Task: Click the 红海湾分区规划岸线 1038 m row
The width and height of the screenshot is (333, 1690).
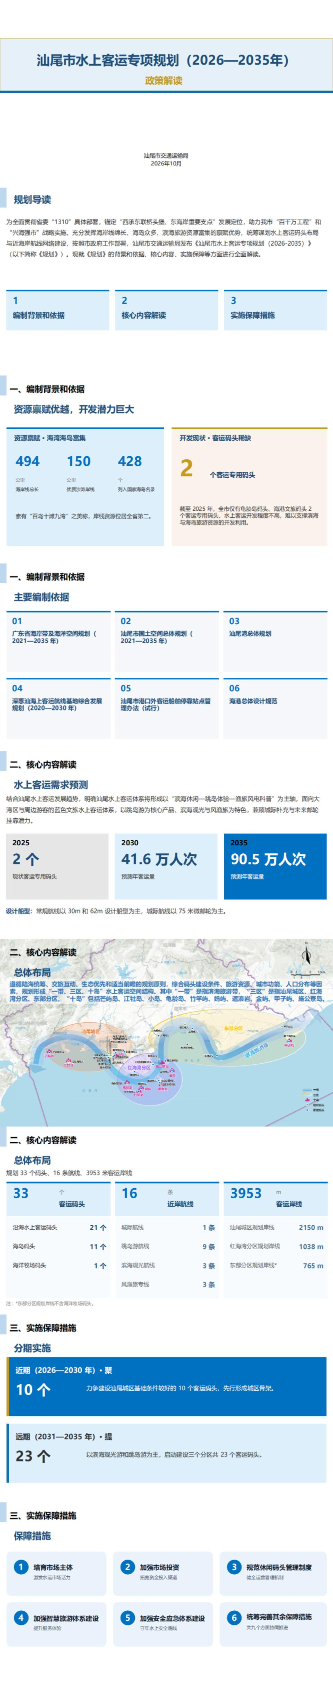Action: [276, 1246]
